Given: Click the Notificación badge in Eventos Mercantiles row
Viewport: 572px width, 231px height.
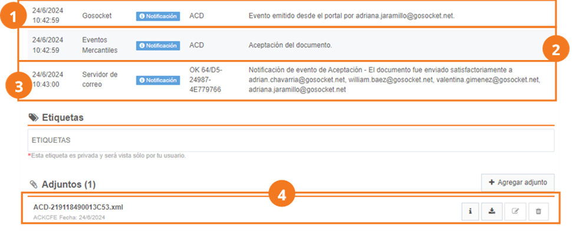Looking at the screenshot, I should pos(158,45).
